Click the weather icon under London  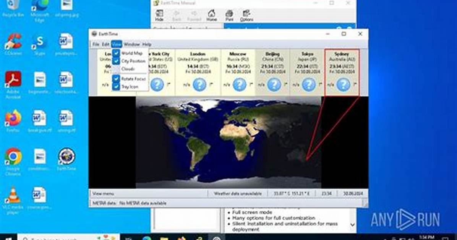(x=199, y=84)
